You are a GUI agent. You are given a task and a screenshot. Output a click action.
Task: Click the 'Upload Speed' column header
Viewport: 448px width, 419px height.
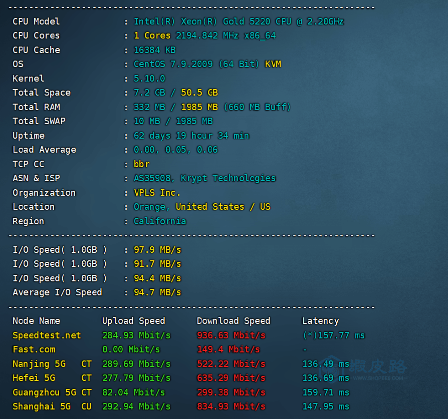[x=134, y=321]
